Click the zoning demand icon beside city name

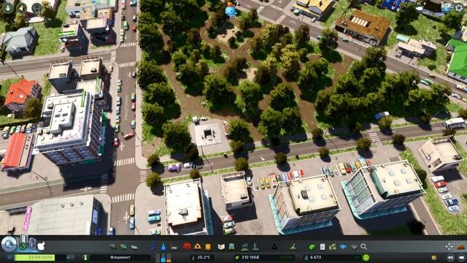tap(85, 257)
